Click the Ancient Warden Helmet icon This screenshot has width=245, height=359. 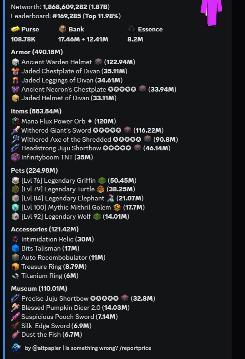[15, 62]
